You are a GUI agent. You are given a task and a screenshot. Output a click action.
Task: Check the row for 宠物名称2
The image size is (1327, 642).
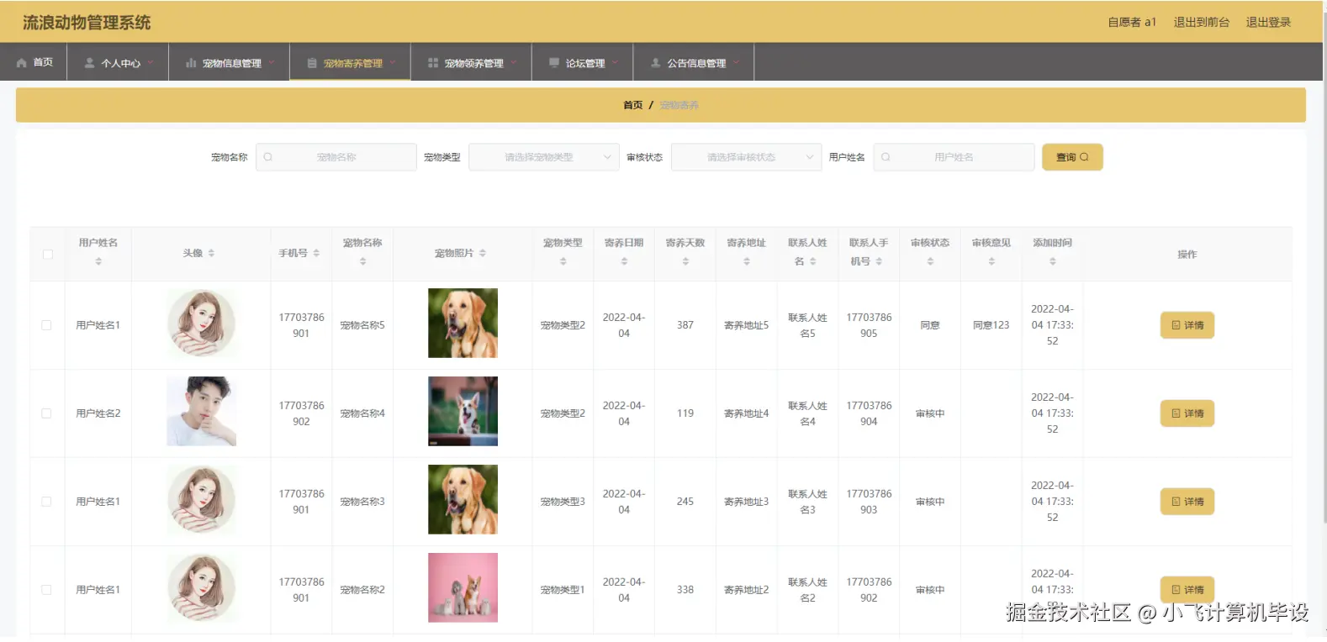(x=46, y=590)
